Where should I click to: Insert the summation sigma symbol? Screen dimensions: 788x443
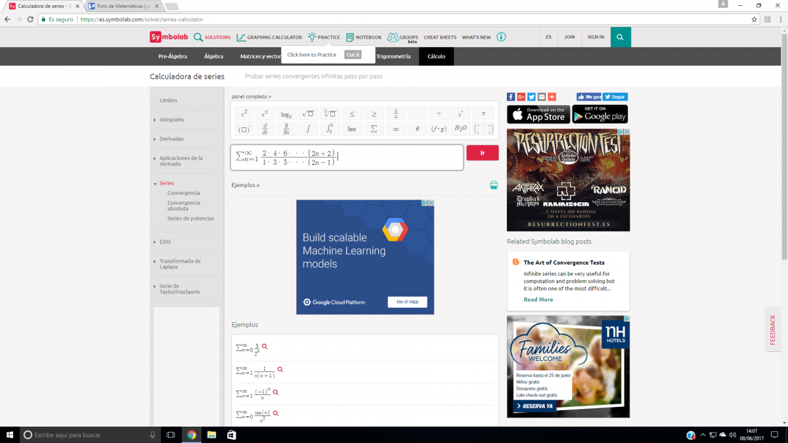coord(374,129)
